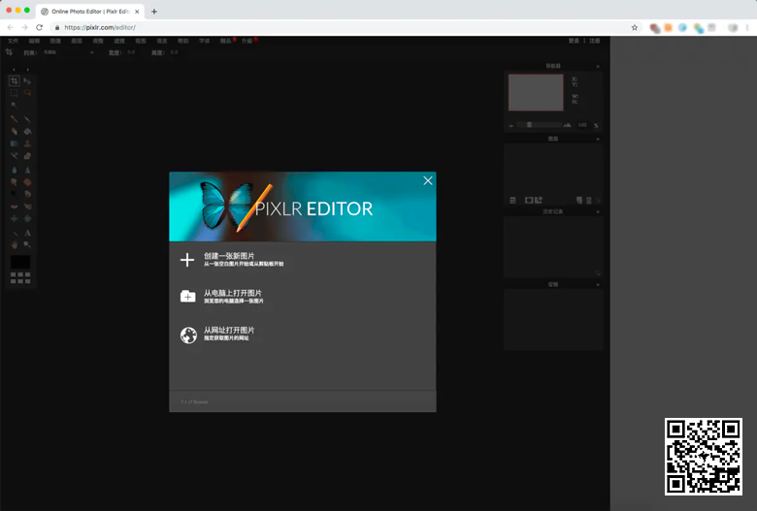Image resolution: width=757 pixels, height=511 pixels.
Task: Close the 历史记录 history panel
Action: tap(598, 211)
